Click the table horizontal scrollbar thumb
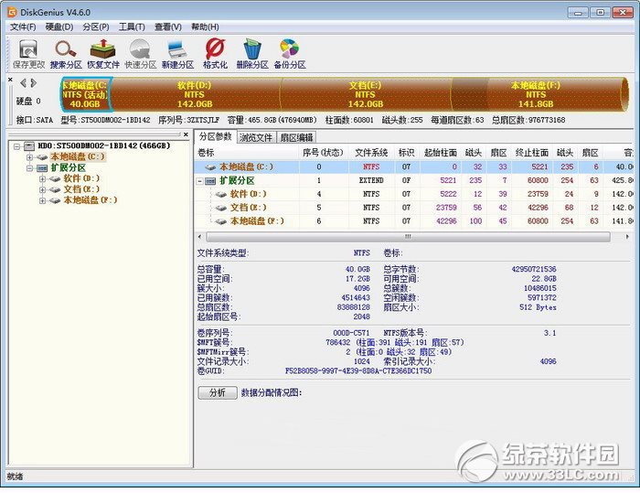 [408, 237]
